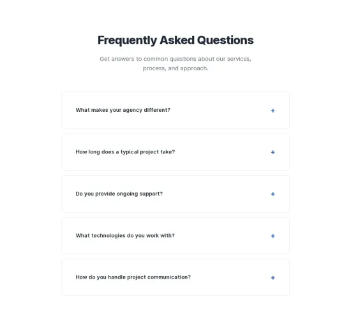Click blank middle of project communication card
Viewport: 351px width, 324px height.
click(230, 277)
